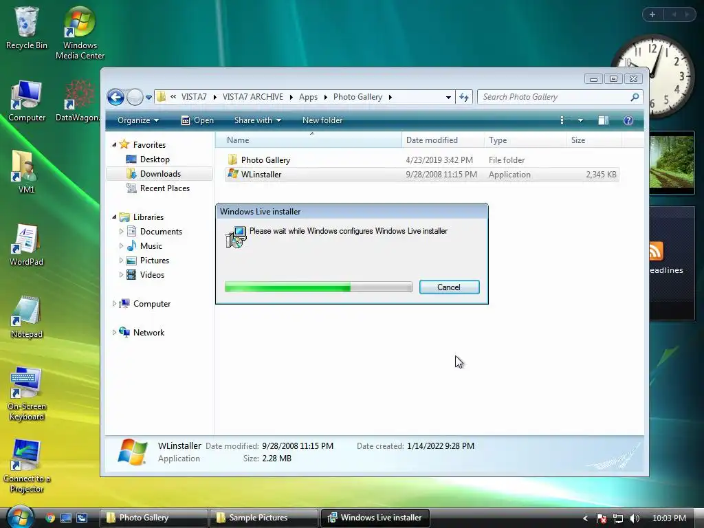The image size is (704, 528).
Task: Expand the Pictures library node
Action: click(x=121, y=261)
